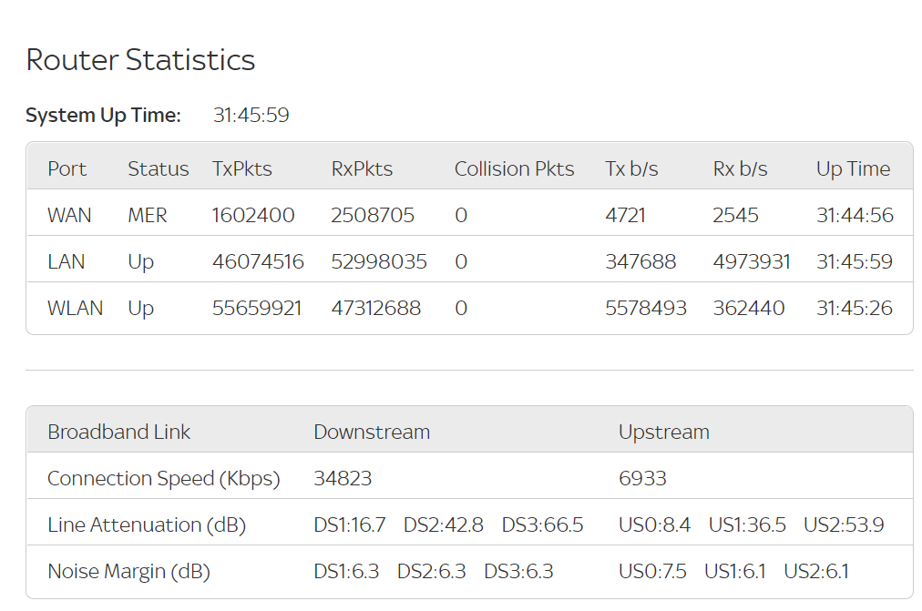Click the LAN RxPkts value 52998035
This screenshot has width=922, height=611.
pos(379,262)
